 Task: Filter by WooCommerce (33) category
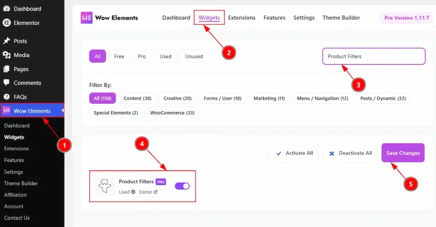pos(172,113)
